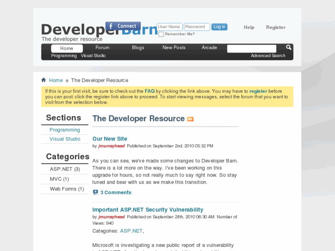This screenshot has height=251, width=335.
Task: Open Visual Studio under Sections
Action: (65, 139)
